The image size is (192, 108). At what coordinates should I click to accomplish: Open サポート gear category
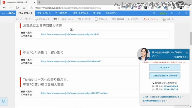(x=168, y=19)
